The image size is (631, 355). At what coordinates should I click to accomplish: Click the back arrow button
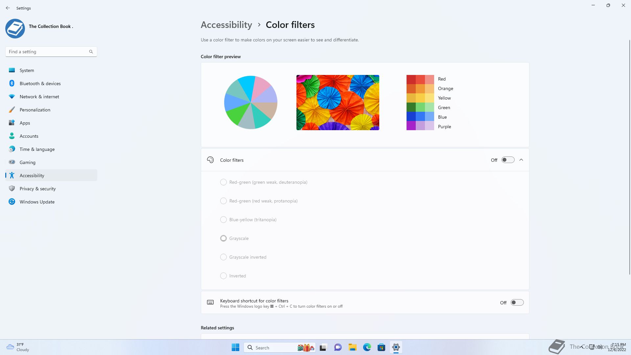(x=8, y=8)
